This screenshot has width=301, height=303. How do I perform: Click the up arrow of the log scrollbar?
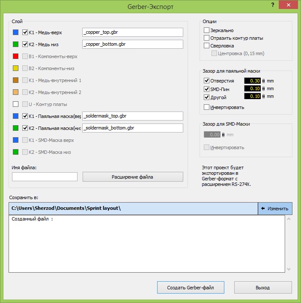point(289,219)
